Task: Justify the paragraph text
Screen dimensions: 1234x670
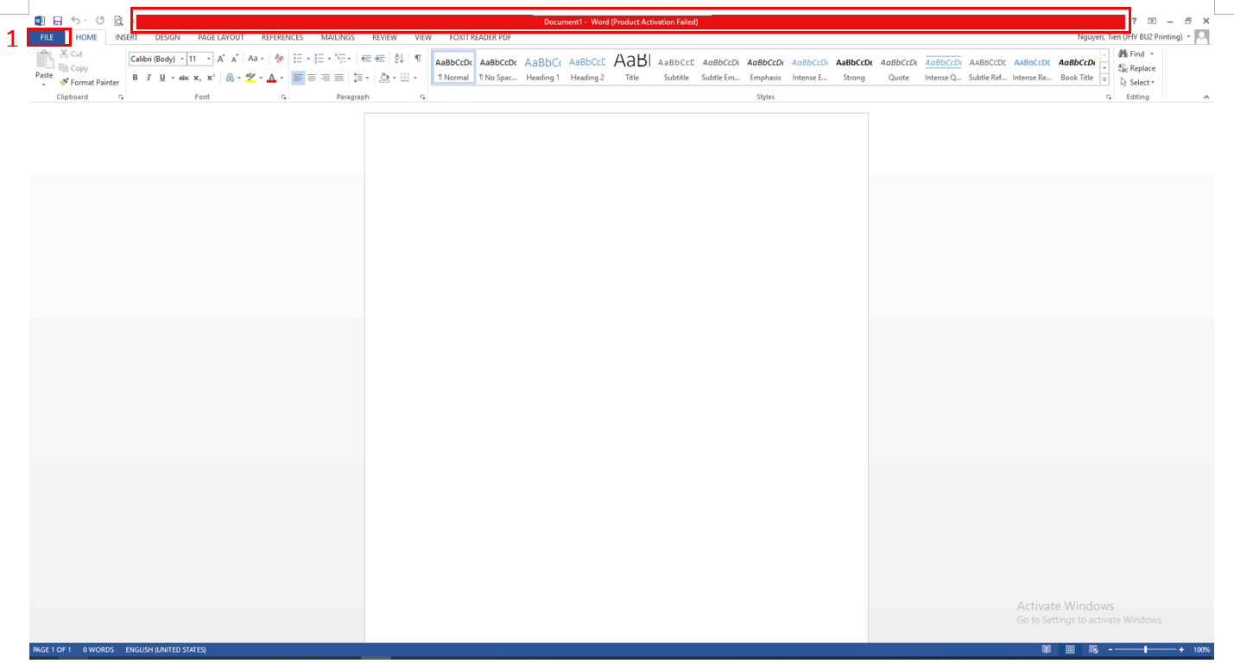Action: [x=339, y=78]
